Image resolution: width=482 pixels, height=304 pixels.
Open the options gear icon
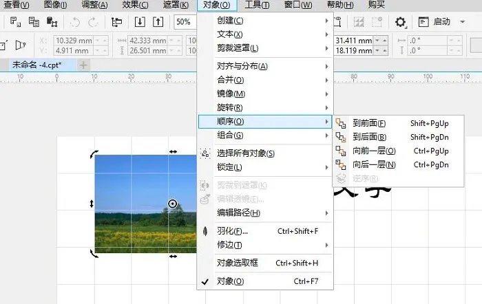point(400,22)
